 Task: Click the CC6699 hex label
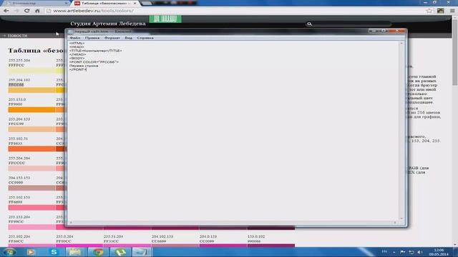pyautogui.click(x=159, y=241)
